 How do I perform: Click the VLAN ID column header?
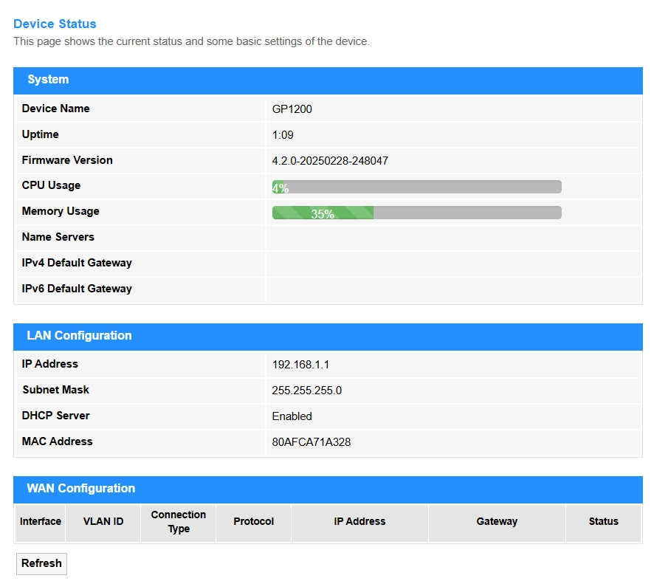pos(103,522)
